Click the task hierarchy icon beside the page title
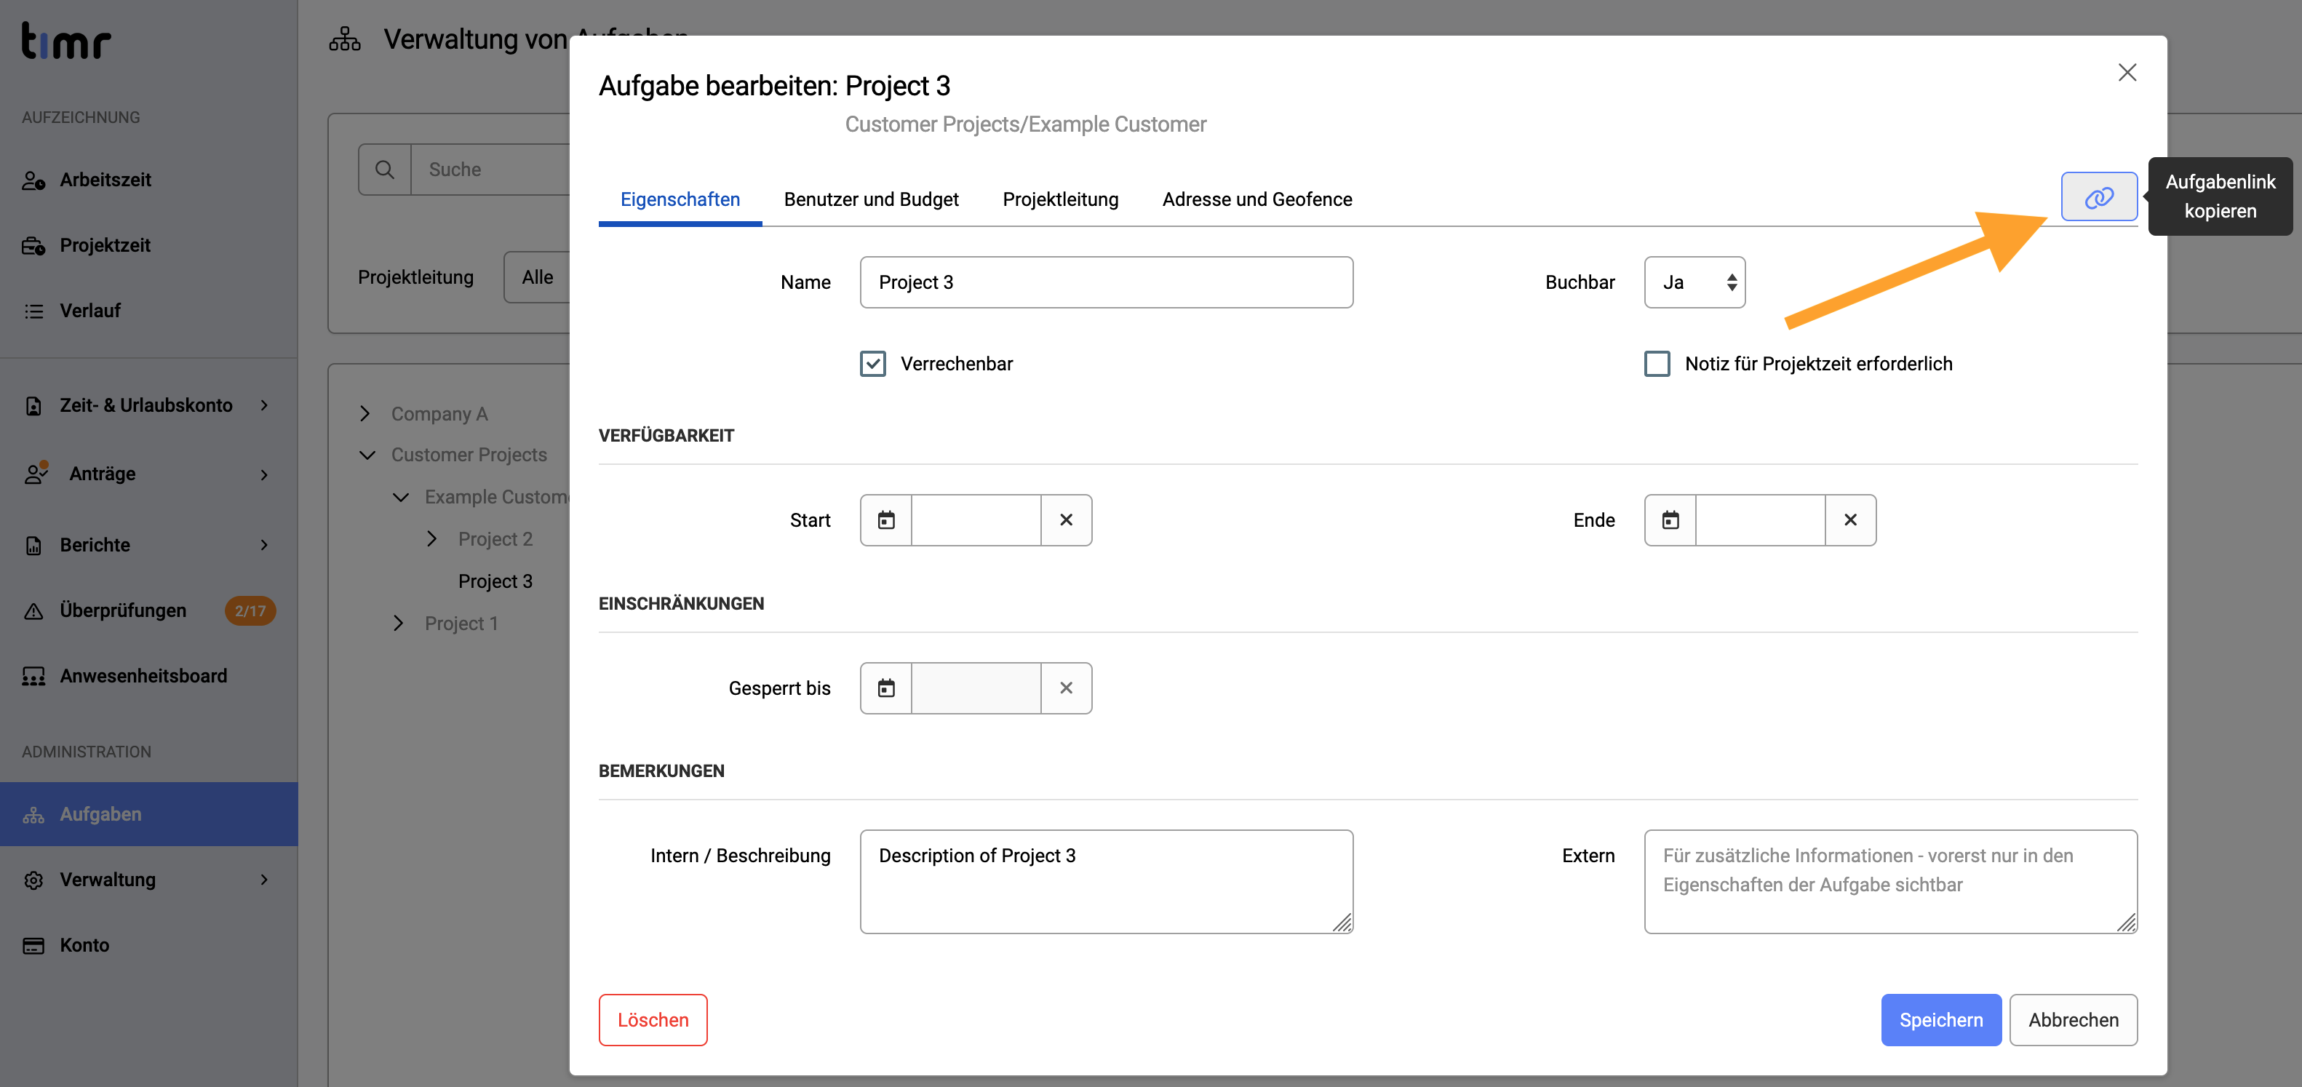This screenshot has width=2302, height=1087. [x=345, y=39]
